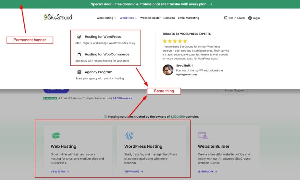Viewport: 300px width, 180px height.
Task: Click the SiteGround logo
Action: pyautogui.click(x=58, y=17)
